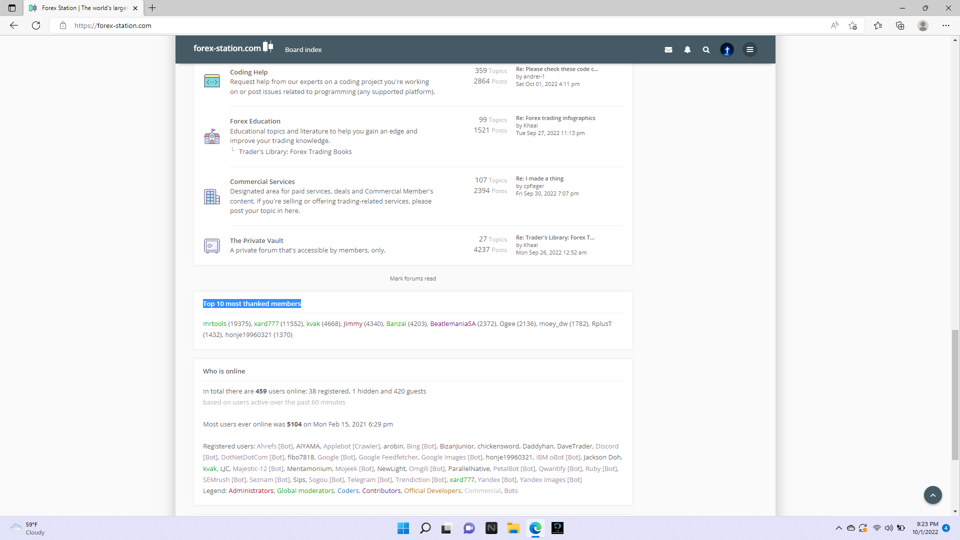
Task: Click the Mark forums read link
Action: pos(412,278)
